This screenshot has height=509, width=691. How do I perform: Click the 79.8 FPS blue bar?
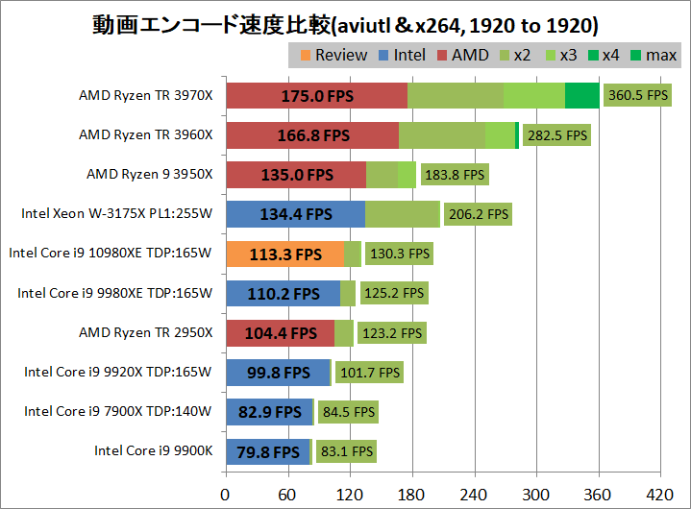(x=268, y=451)
